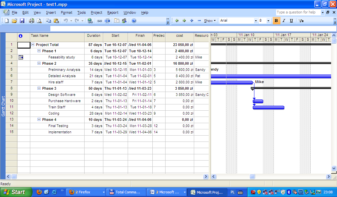Viewport: 337px width, 197px height.
Task: Open Firefox from quick launch
Action: [x=39, y=192]
